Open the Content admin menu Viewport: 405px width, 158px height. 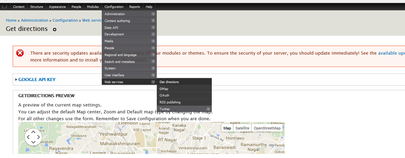pos(19,7)
